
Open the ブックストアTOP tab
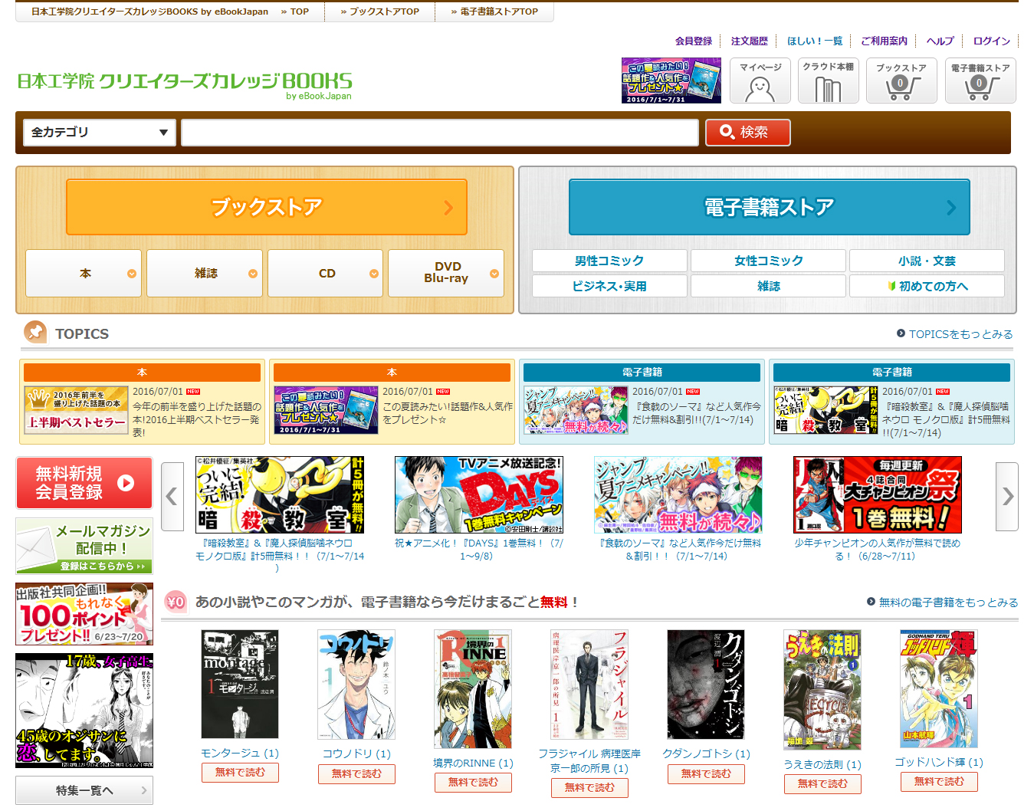click(x=380, y=11)
